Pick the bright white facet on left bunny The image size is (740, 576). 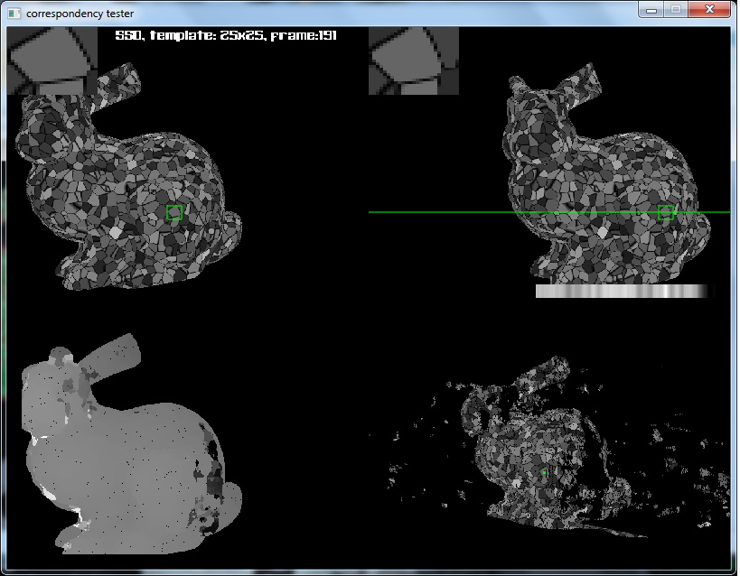click(x=115, y=231)
